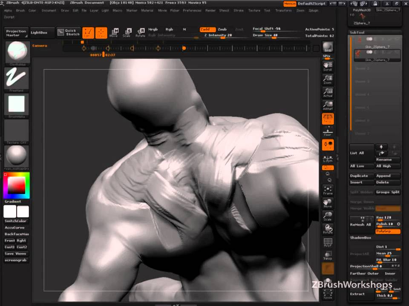The width and height of the screenshot is (409, 306).
Task: Open the material sphere picker
Action: (17, 157)
